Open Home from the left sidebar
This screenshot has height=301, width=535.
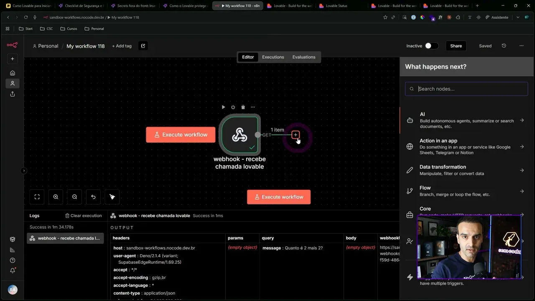pyautogui.click(x=13, y=73)
